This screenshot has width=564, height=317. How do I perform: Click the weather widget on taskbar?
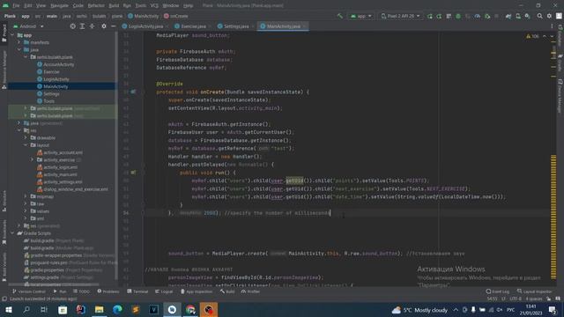pos(419,310)
